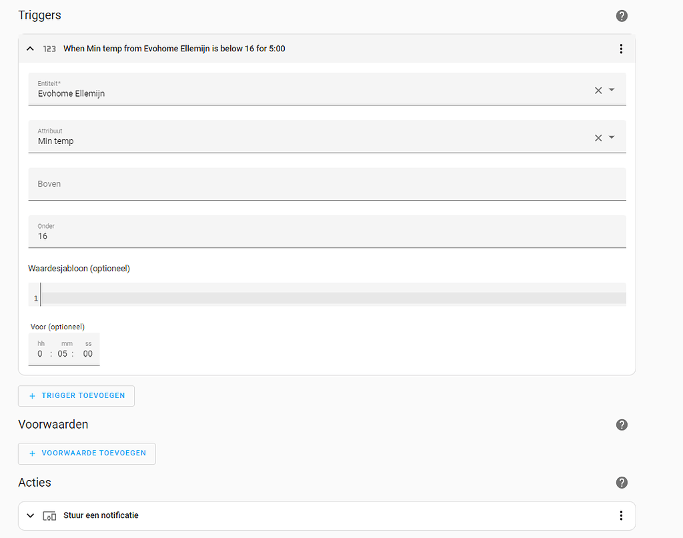The image size is (683, 538).
Task: Click the Trigger toevoegen button
Action: [x=76, y=396]
